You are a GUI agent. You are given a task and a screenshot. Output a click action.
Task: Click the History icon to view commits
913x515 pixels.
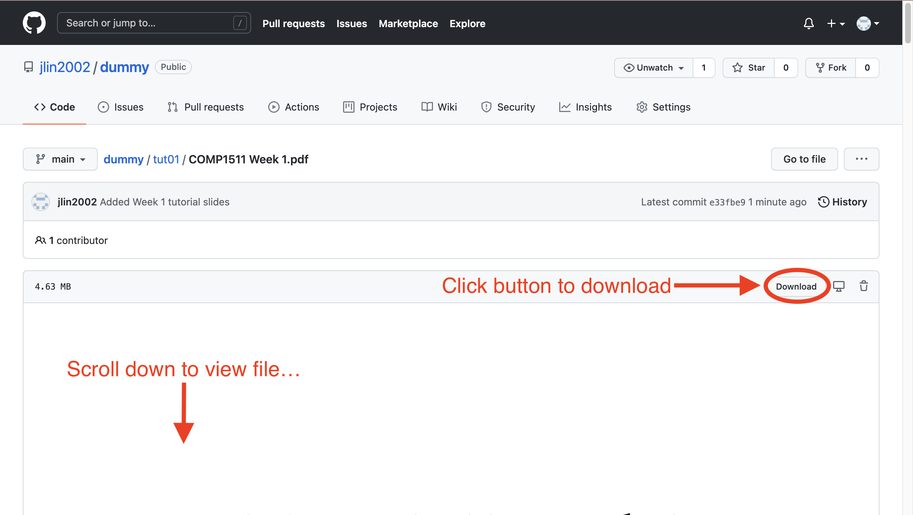tap(823, 202)
